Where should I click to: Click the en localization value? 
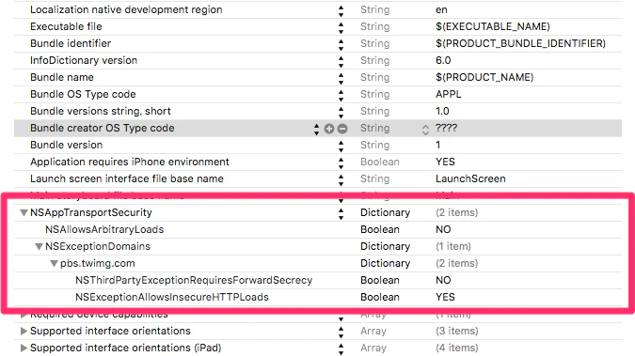click(x=441, y=10)
